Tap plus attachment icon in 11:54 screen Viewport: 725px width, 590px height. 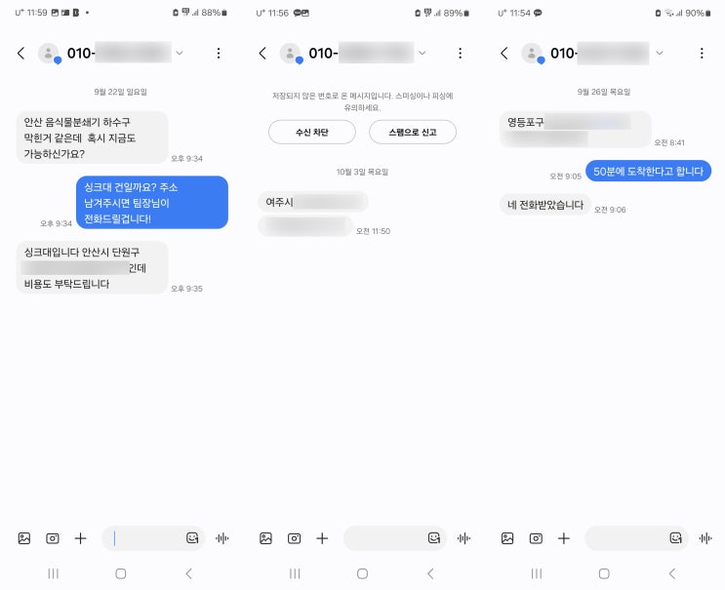click(x=564, y=538)
